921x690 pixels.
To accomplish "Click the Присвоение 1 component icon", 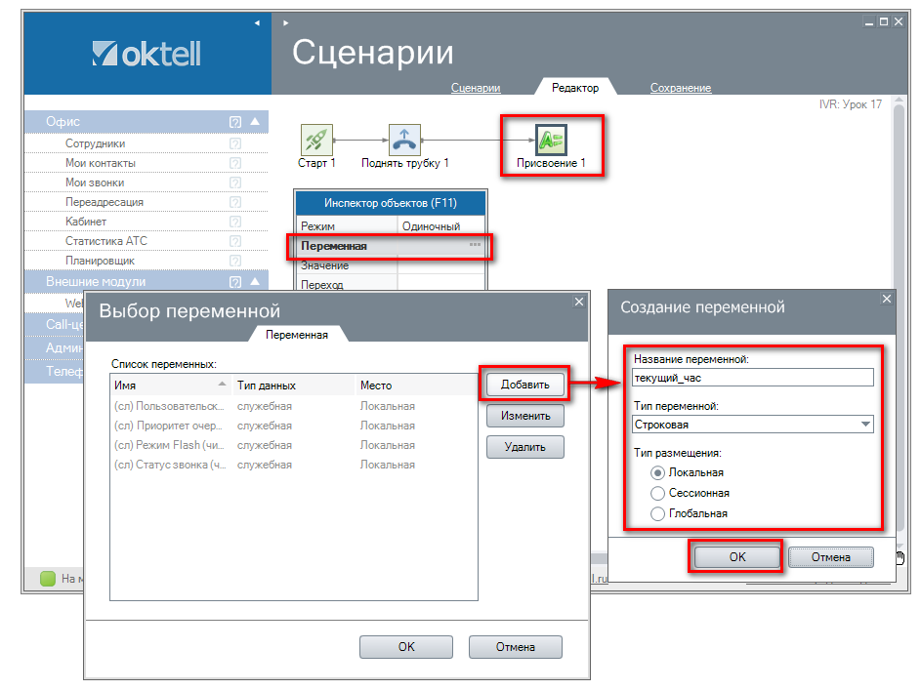I will pyautogui.click(x=551, y=139).
